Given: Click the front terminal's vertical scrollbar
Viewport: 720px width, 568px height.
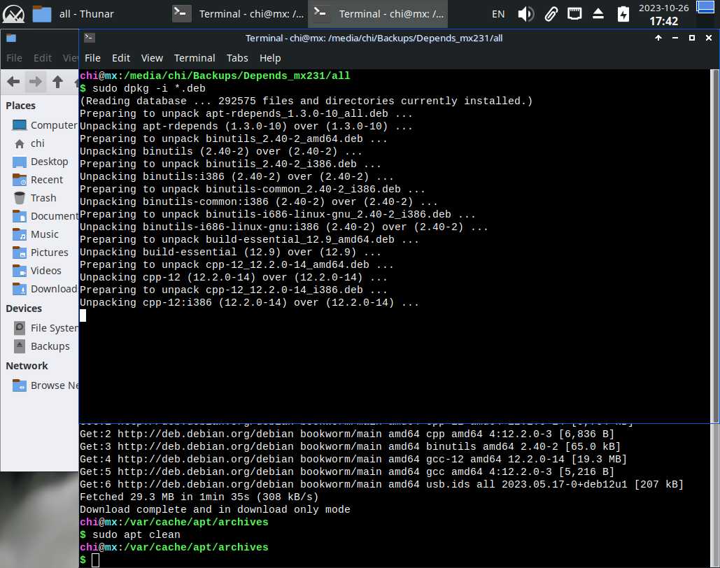Looking at the screenshot, I should pyautogui.click(x=714, y=246).
